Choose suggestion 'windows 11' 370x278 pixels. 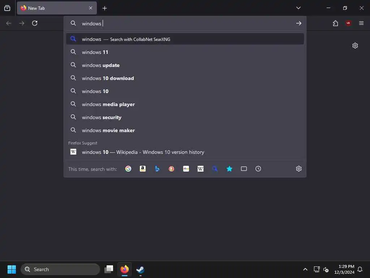point(185,52)
